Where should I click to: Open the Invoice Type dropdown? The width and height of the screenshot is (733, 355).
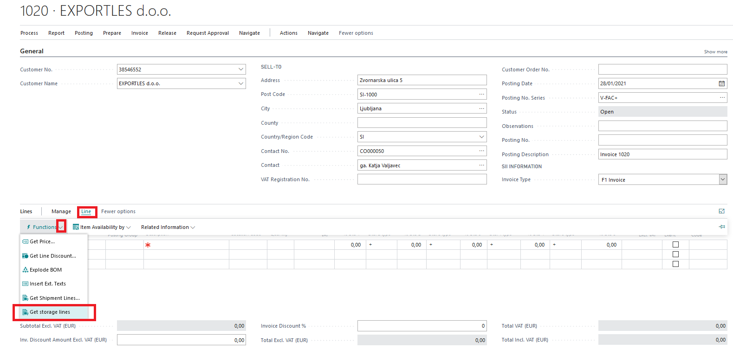[x=723, y=179]
